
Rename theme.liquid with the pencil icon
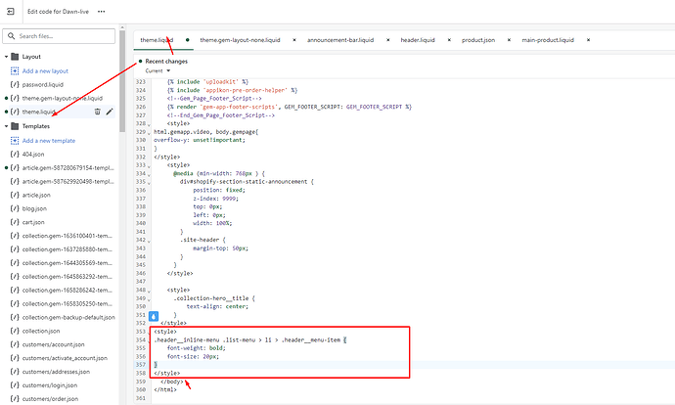pyautogui.click(x=110, y=112)
